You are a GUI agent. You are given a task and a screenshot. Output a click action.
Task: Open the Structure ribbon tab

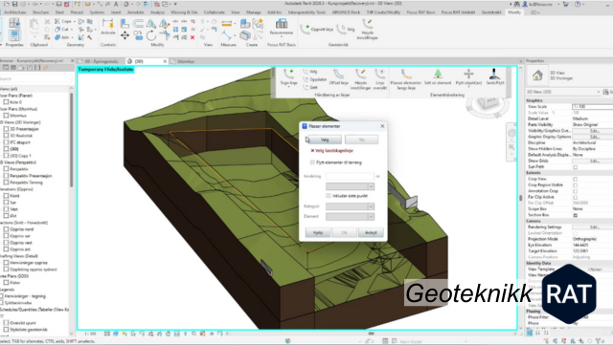(x=40, y=12)
